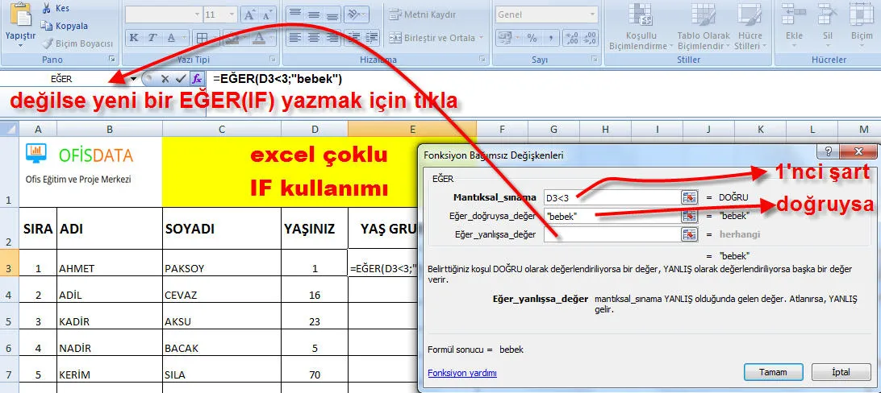Open the Fonksiyon yardımı help link
The width and height of the screenshot is (881, 393).
pos(461,373)
